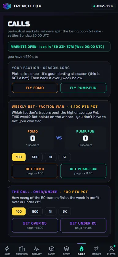The image size is (118, 257).
Task: Open the Market swap arrows icon
Action: point(96,249)
